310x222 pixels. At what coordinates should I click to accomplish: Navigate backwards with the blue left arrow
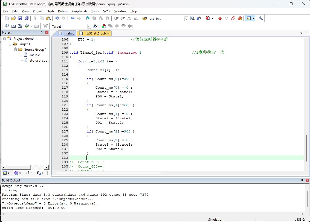click(73, 18)
